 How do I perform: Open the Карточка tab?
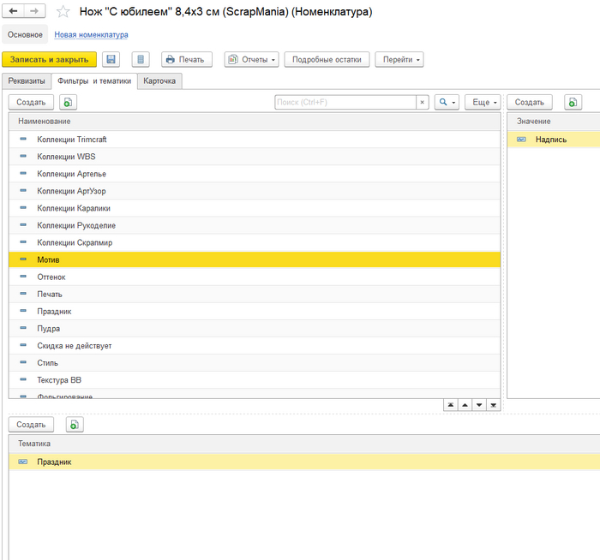tap(159, 80)
